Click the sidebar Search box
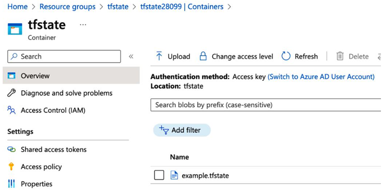The height and width of the screenshot is (190, 391). [x=64, y=56]
